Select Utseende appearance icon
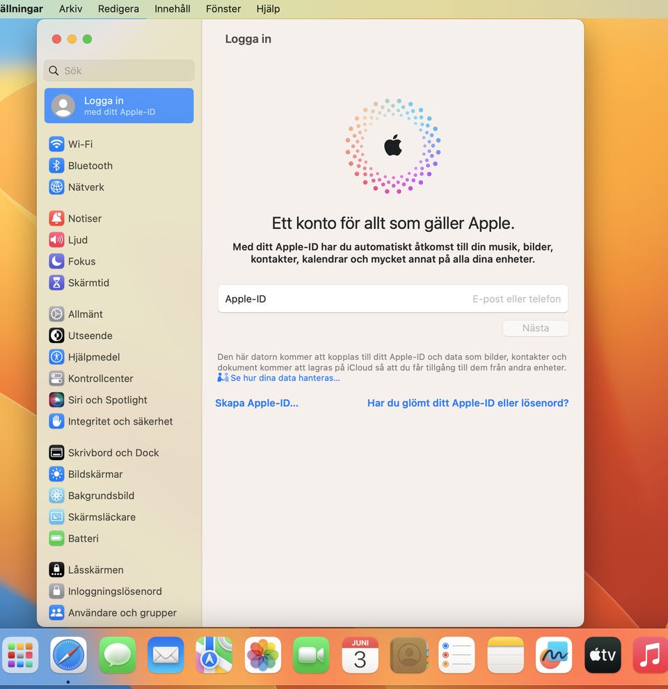This screenshot has height=689, width=668. [56, 335]
